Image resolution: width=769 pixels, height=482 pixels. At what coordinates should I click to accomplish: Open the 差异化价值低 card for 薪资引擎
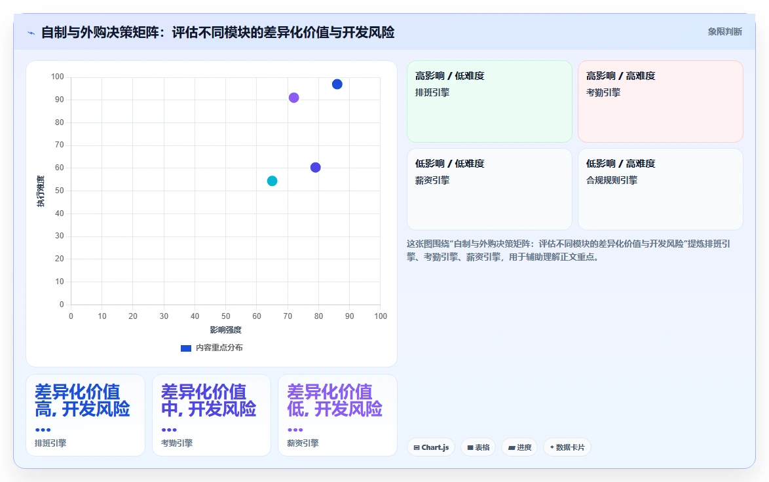coord(337,415)
